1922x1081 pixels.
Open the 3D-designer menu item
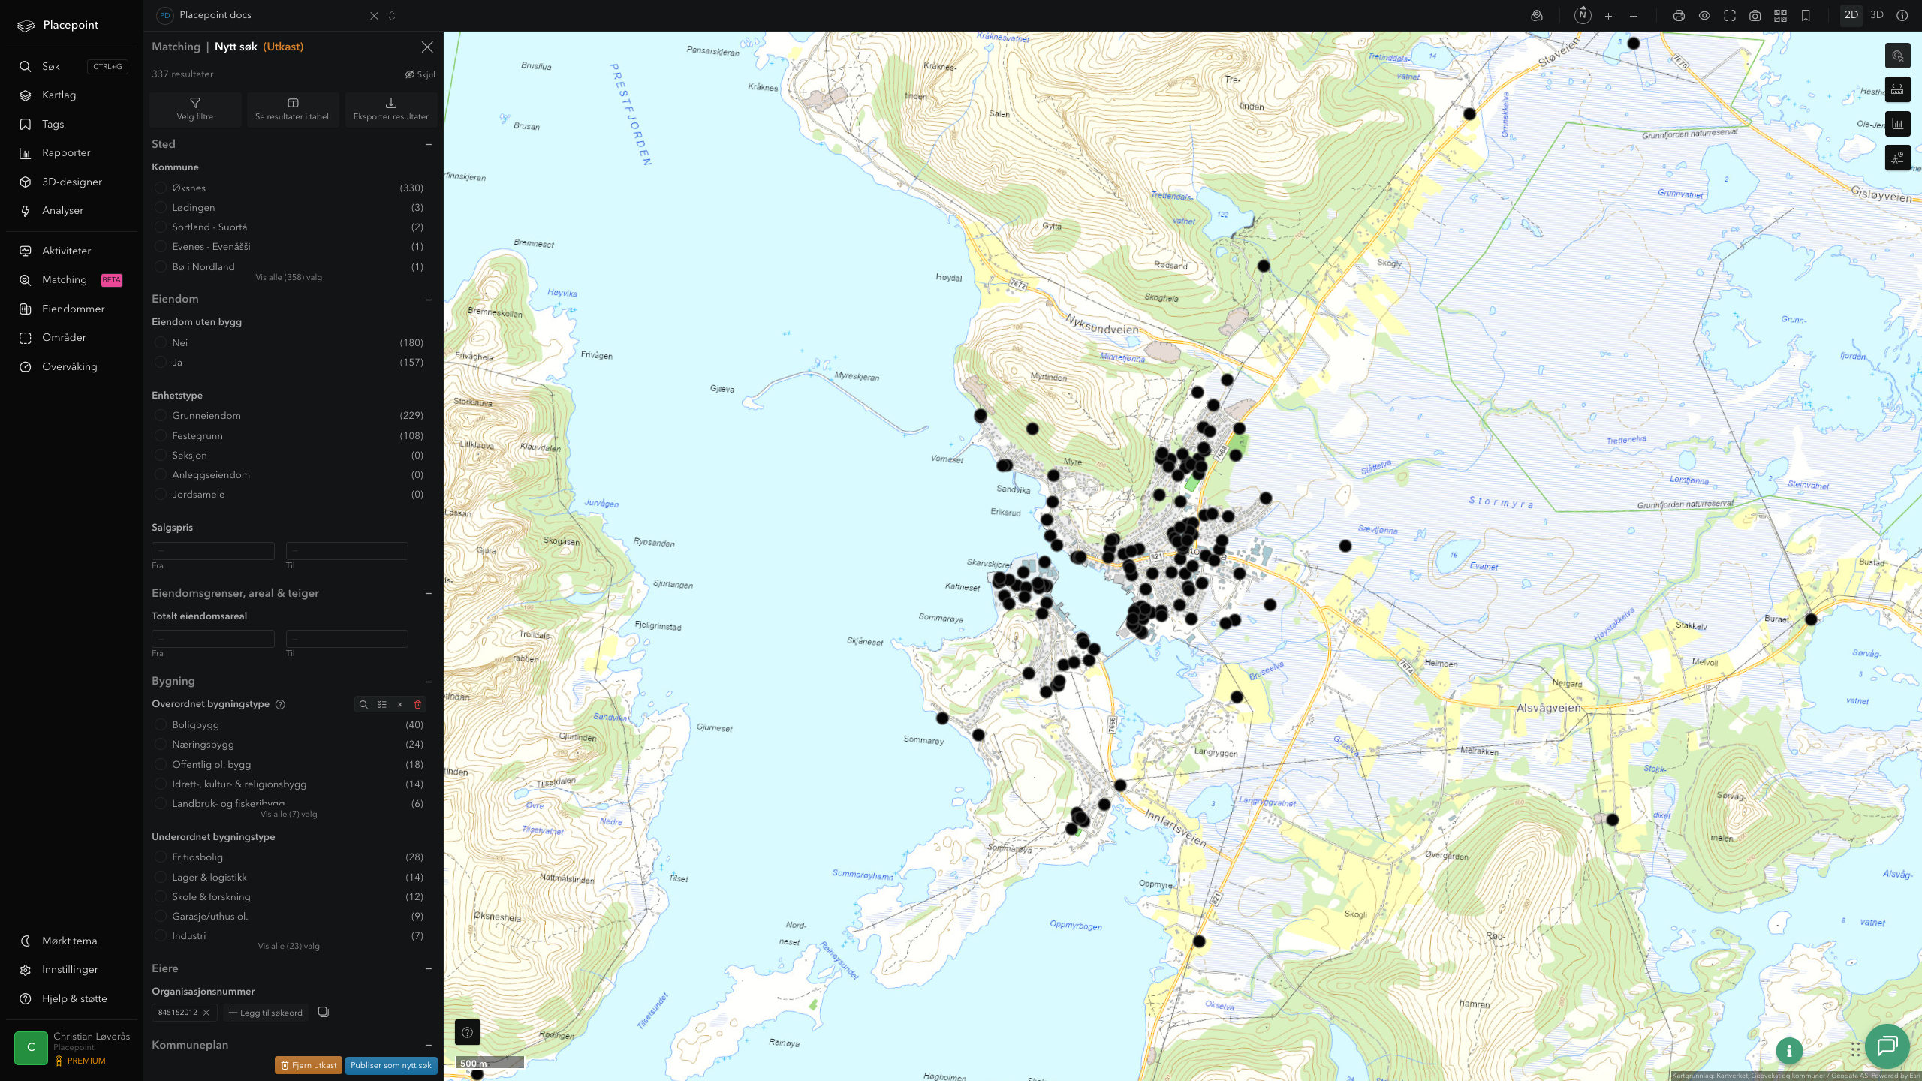71,182
